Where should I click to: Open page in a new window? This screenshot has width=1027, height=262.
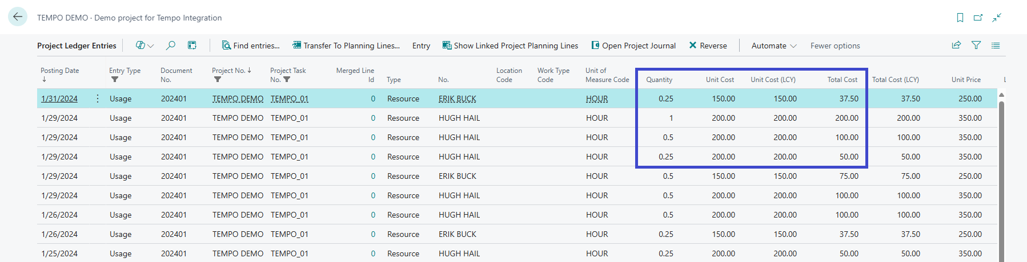[978, 18]
